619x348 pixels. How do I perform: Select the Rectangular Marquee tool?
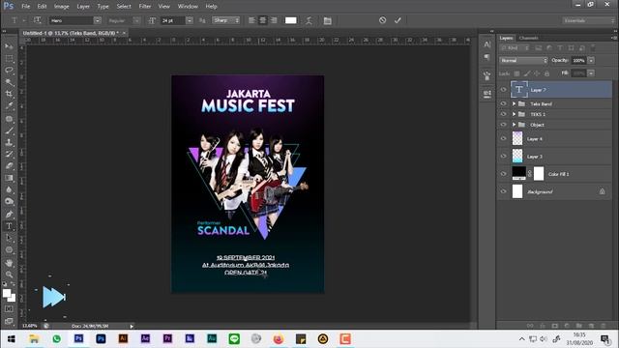click(9, 58)
